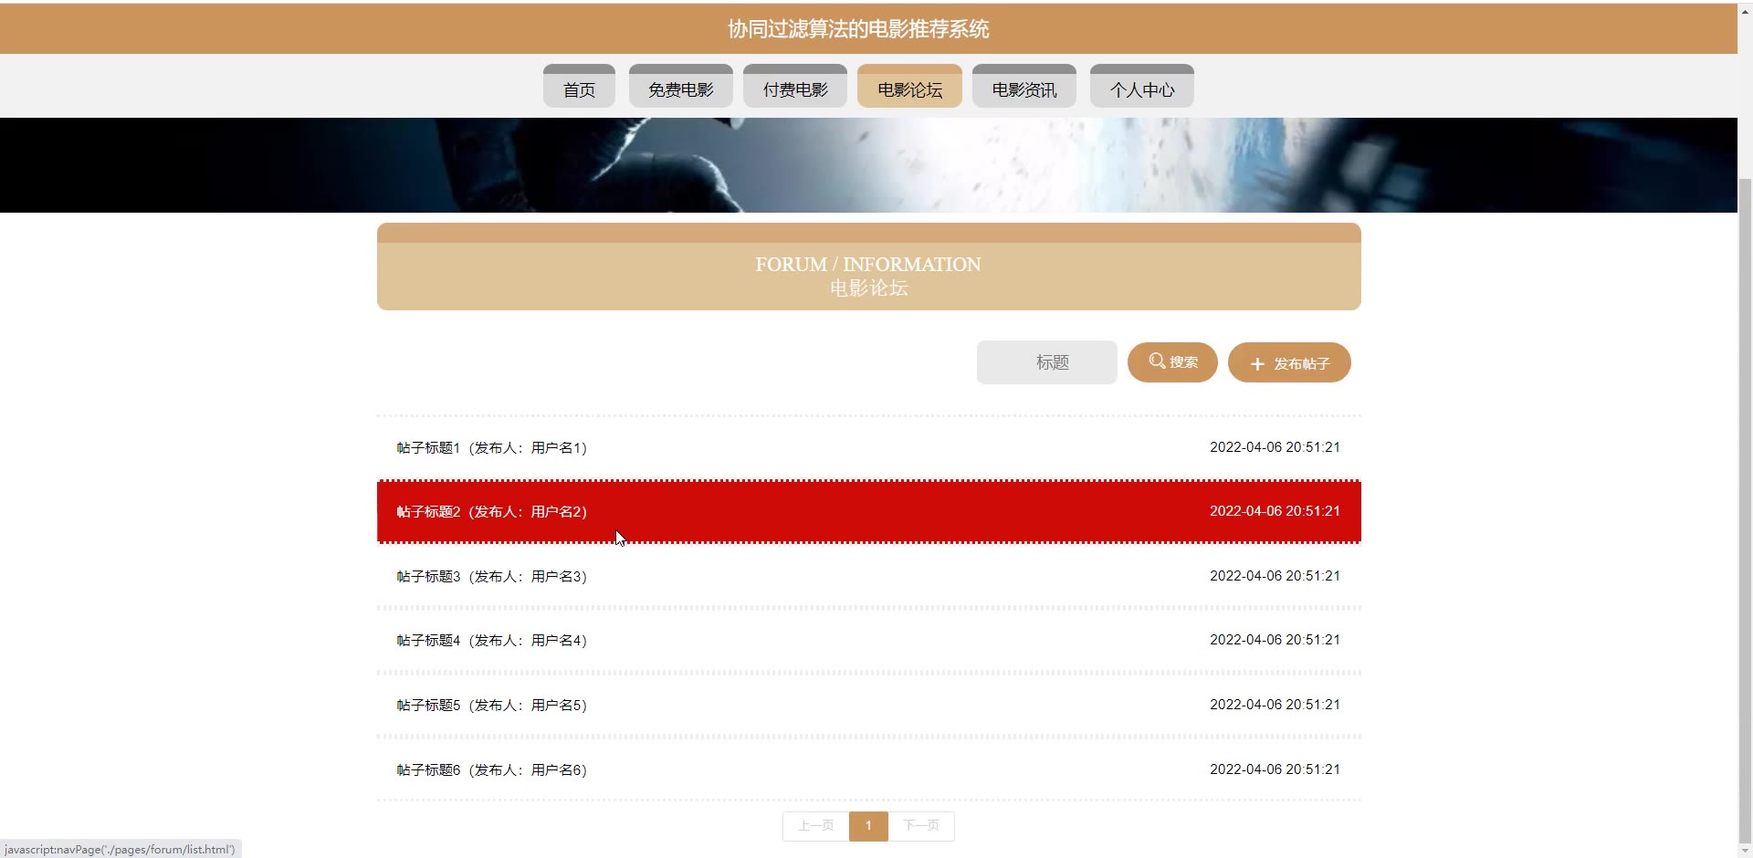Click the 上一页 pagination button

(815, 826)
